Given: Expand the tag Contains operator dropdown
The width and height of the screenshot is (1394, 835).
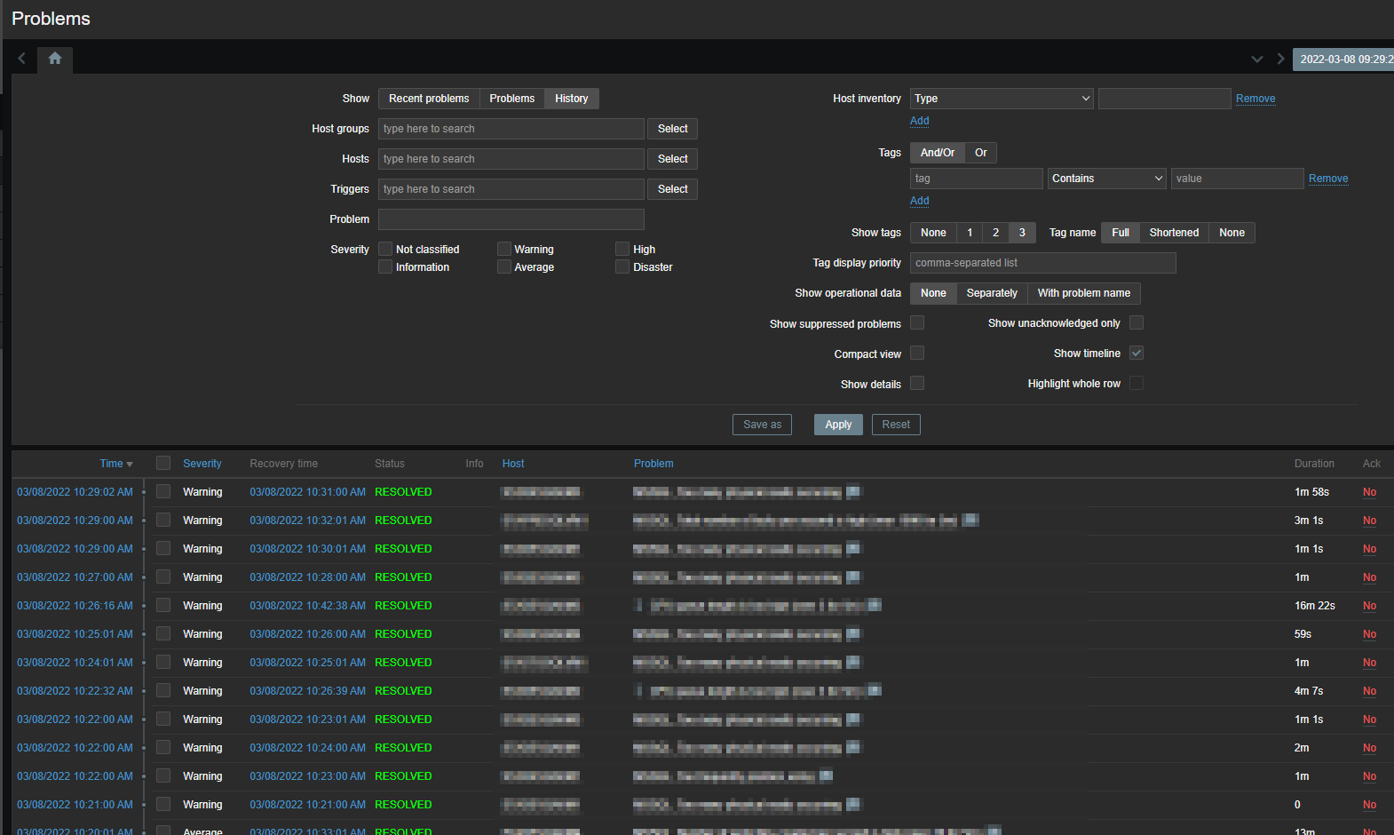Looking at the screenshot, I should coord(1106,179).
